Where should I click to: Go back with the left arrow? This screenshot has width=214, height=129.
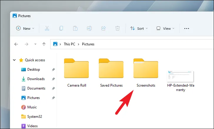point(16,44)
